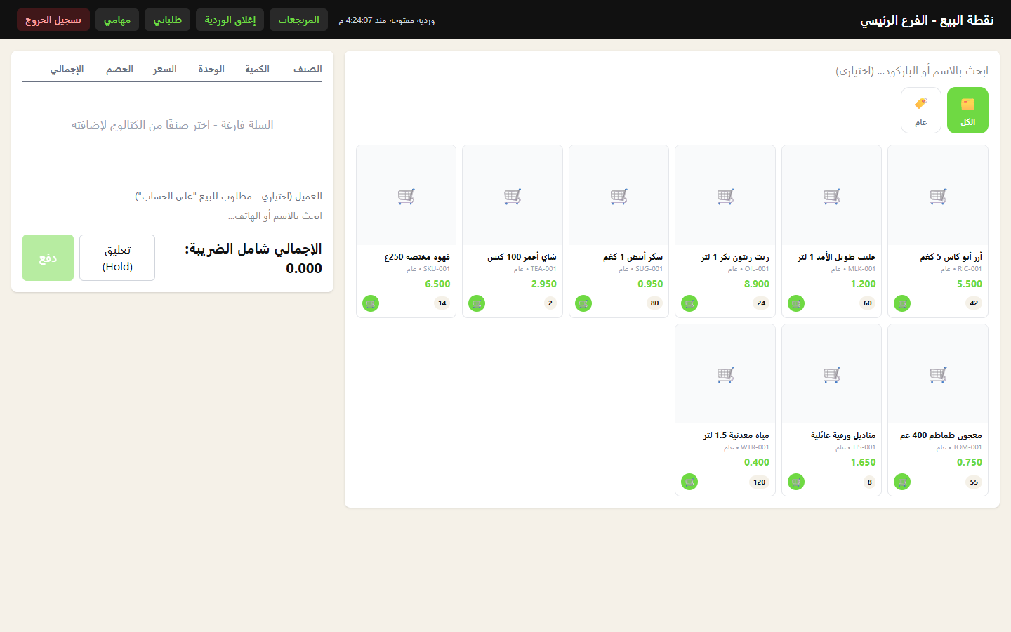The height and width of the screenshot is (632, 1011).
Task: Click the tomato paste TOM-001 product image
Action: (x=938, y=374)
